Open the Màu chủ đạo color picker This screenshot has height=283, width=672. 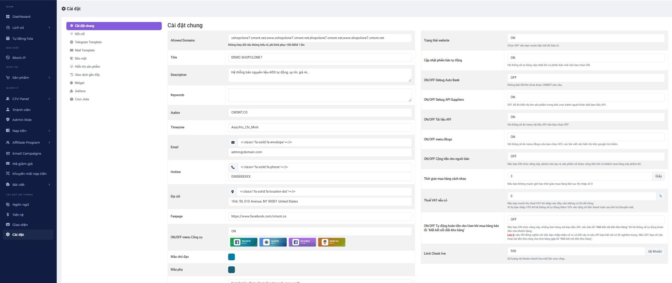tap(231, 257)
